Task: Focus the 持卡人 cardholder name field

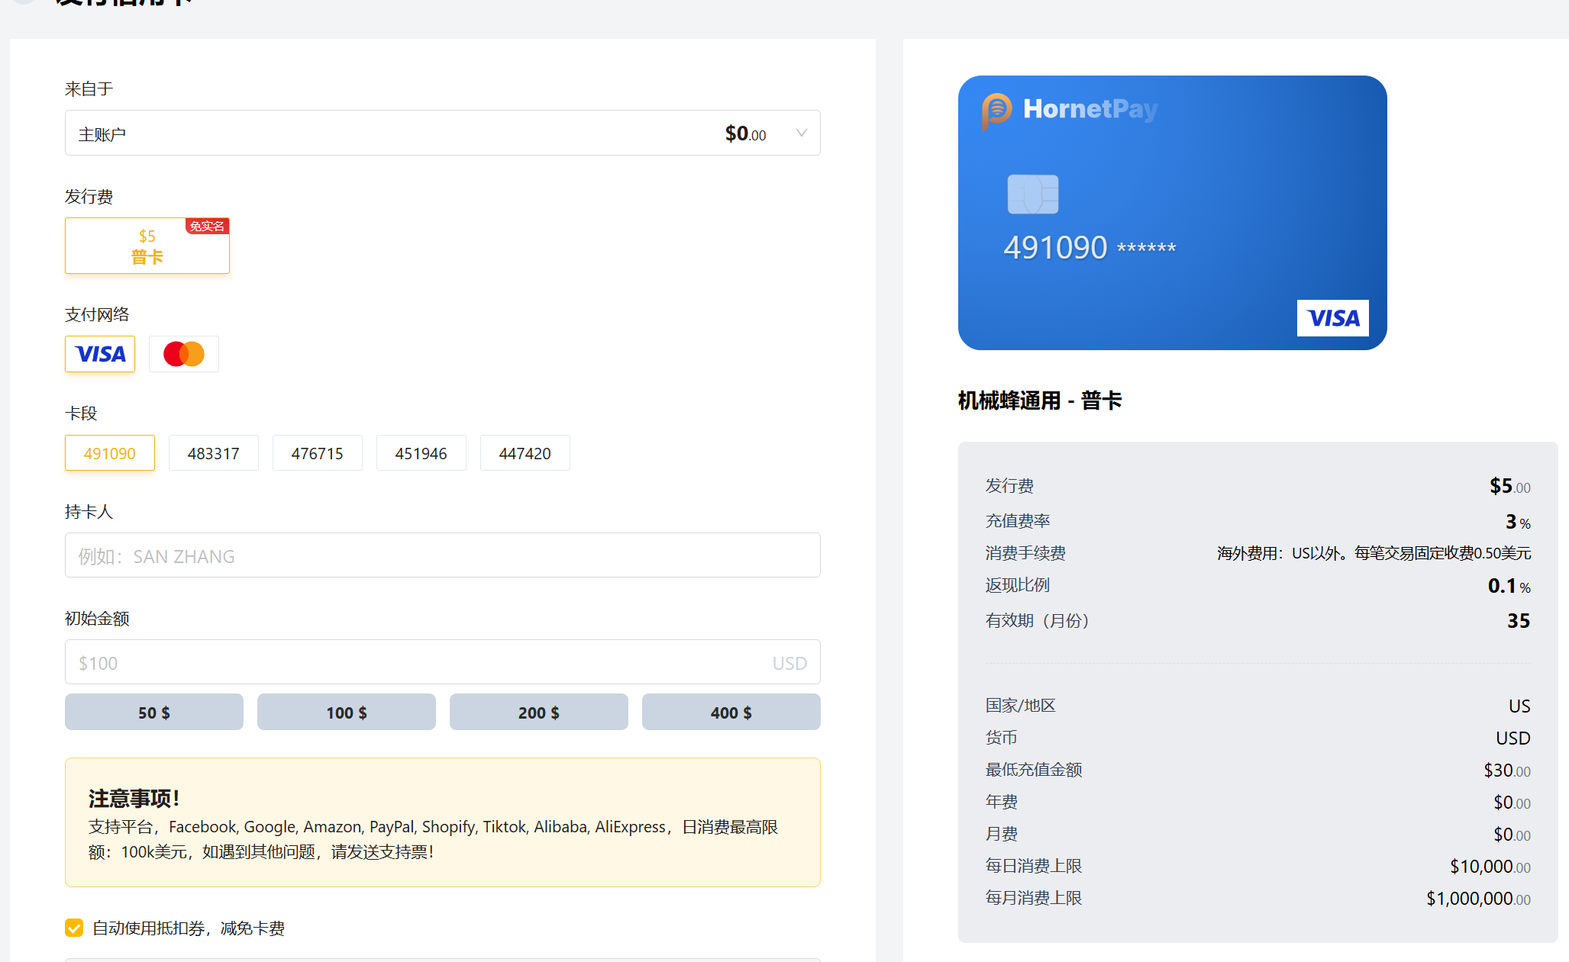Action: pos(442,555)
